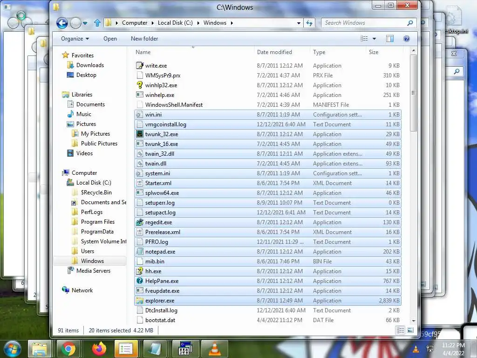
Task: Click the HelpPane.exe blue icon
Action: (x=140, y=281)
